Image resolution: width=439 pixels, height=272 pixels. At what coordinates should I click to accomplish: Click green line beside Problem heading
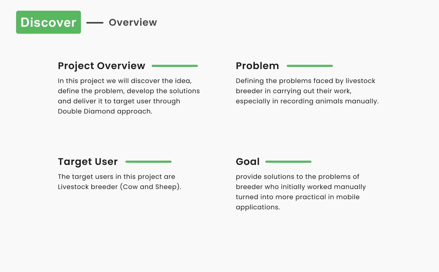(310, 66)
